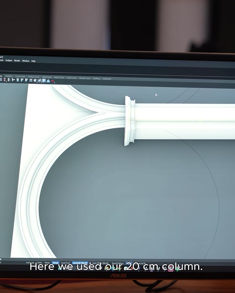Toggle Record History in the status bar
This screenshot has width=235, height=293.
[117, 263]
